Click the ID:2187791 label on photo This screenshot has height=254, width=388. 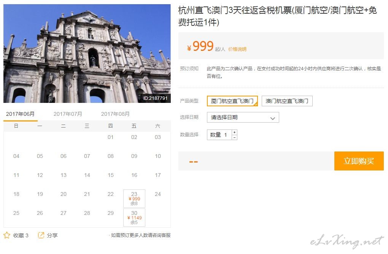pos(156,98)
